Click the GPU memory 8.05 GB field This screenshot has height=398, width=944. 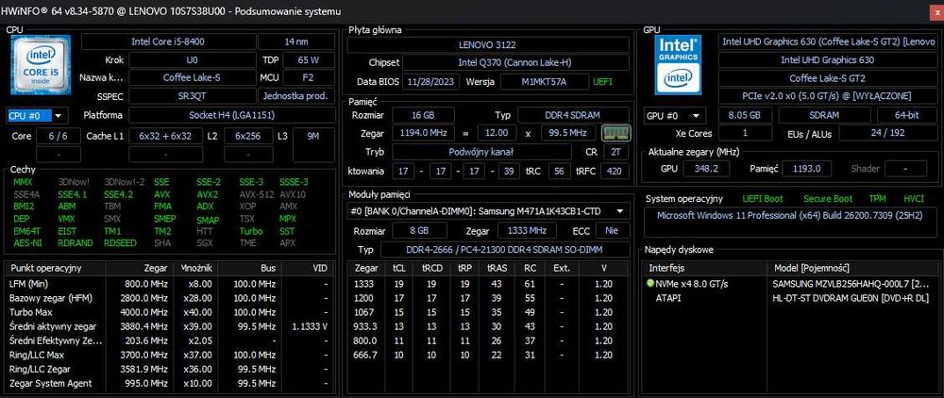point(744,116)
